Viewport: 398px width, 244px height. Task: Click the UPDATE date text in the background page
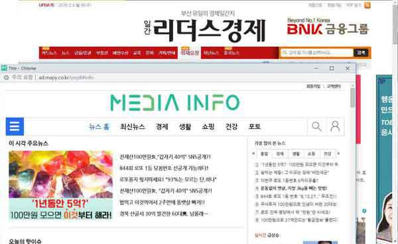click(65, 5)
